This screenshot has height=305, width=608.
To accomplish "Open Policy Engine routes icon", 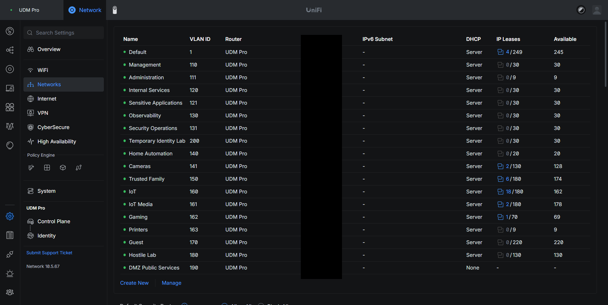I will (79, 168).
